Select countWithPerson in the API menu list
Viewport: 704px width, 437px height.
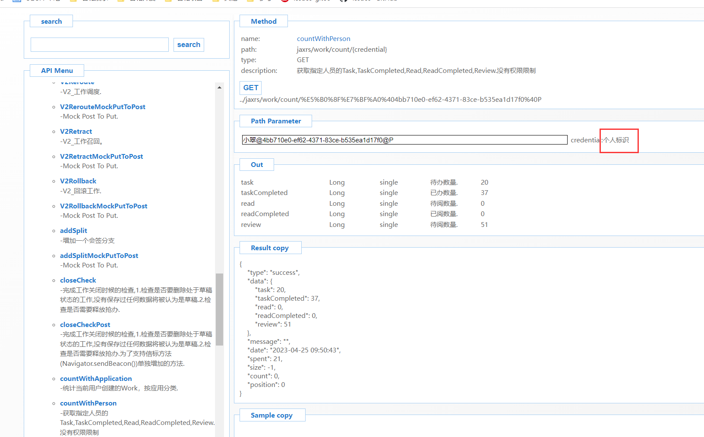(88, 403)
